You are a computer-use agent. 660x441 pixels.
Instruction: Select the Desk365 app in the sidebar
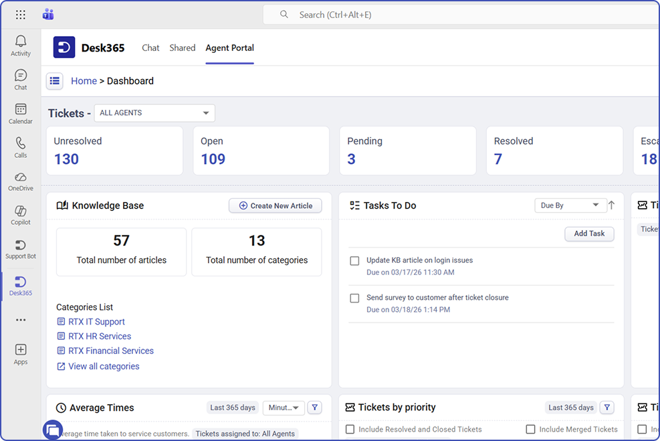pos(21,286)
